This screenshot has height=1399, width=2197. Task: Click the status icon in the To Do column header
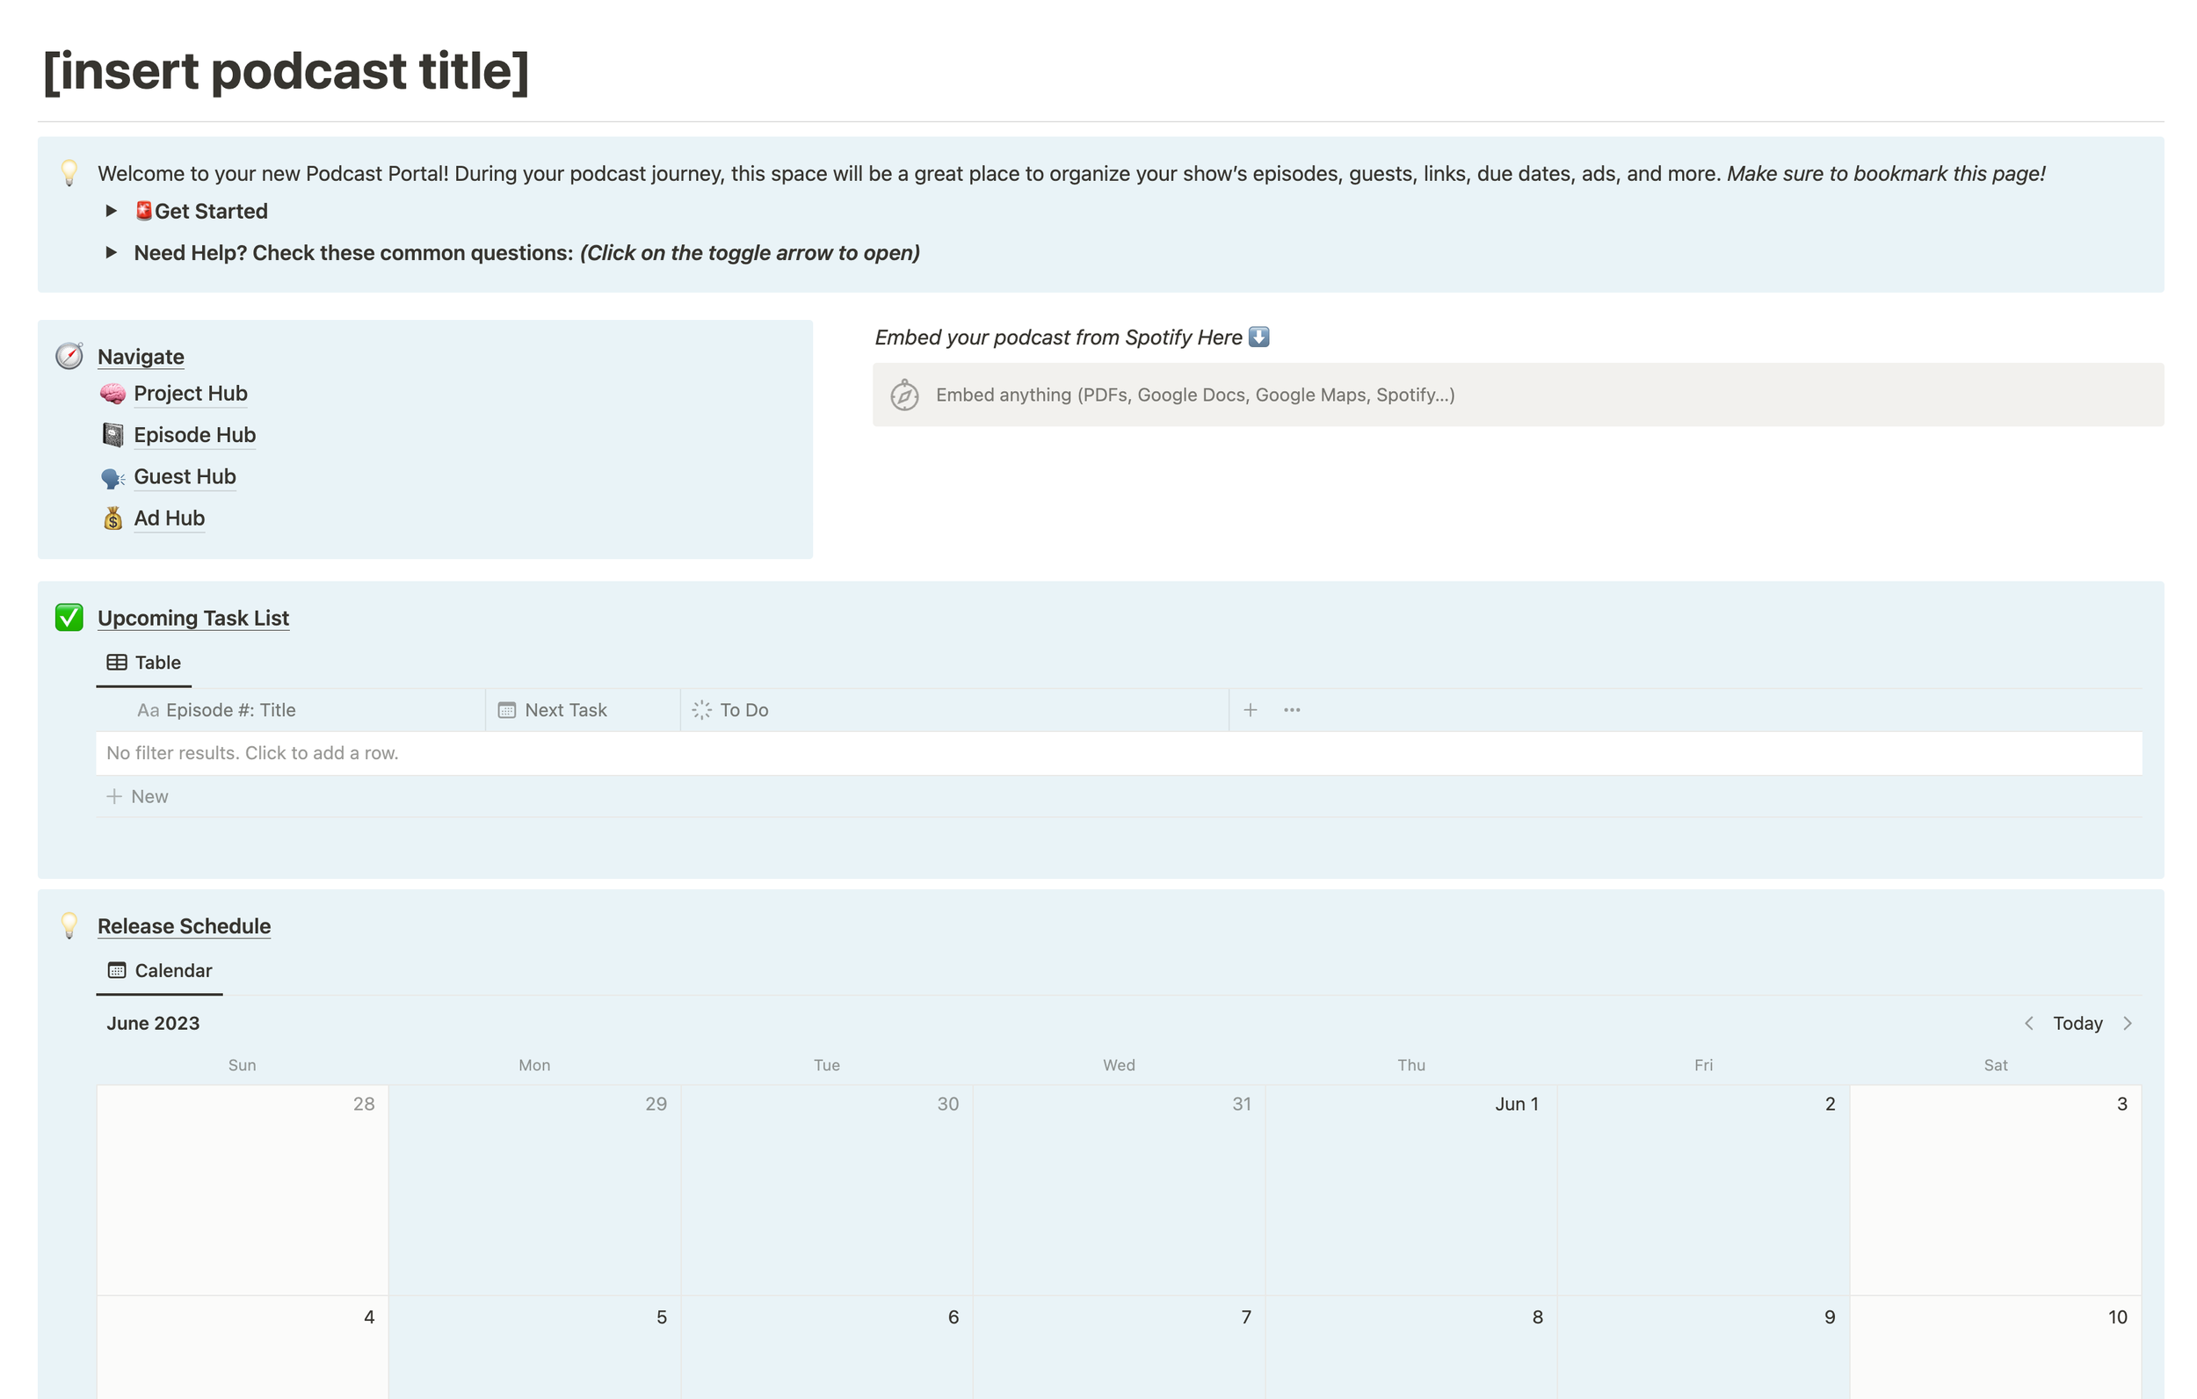coord(701,710)
